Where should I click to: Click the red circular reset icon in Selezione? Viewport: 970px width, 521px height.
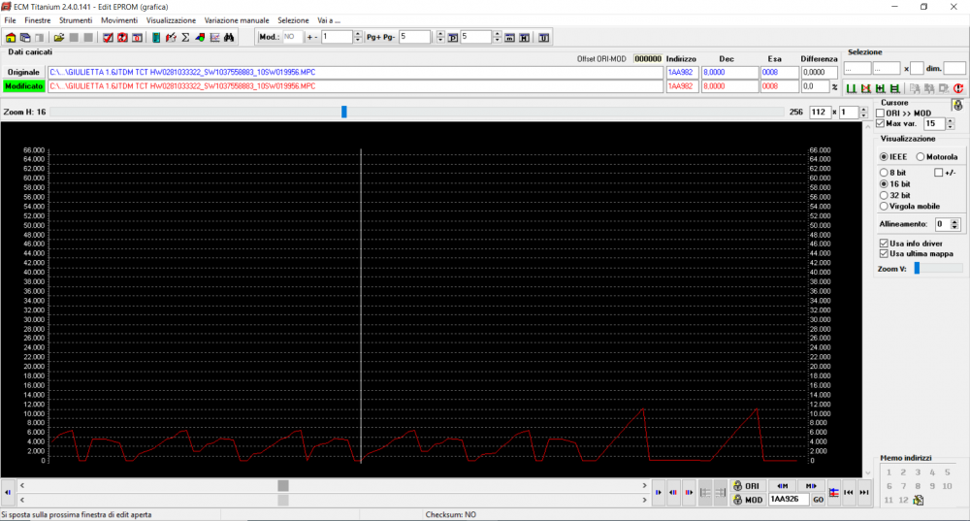[957, 88]
